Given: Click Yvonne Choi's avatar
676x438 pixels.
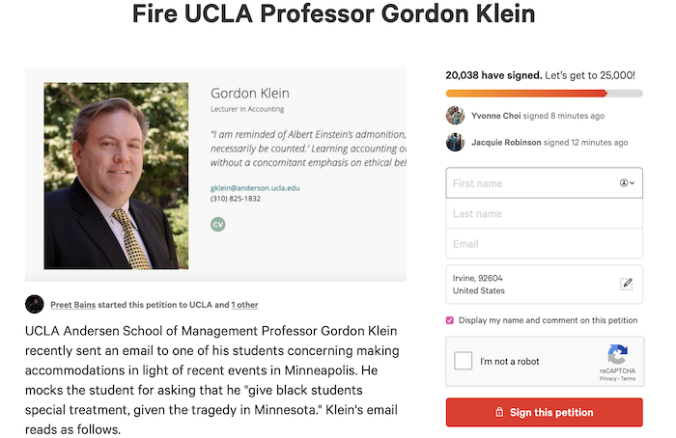Looking at the screenshot, I should (455, 116).
